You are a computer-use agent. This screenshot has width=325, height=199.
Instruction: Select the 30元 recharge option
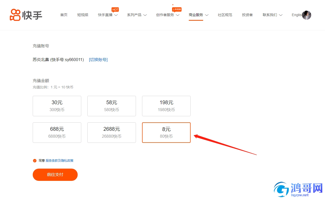click(x=57, y=106)
